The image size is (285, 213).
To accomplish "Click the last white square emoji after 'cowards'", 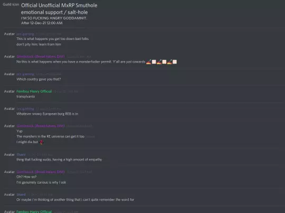I will (x=175, y=62).
